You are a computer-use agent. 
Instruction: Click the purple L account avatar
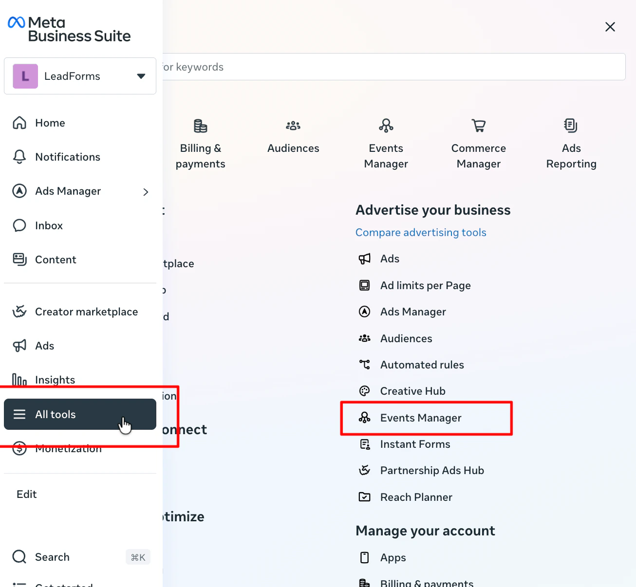25,76
